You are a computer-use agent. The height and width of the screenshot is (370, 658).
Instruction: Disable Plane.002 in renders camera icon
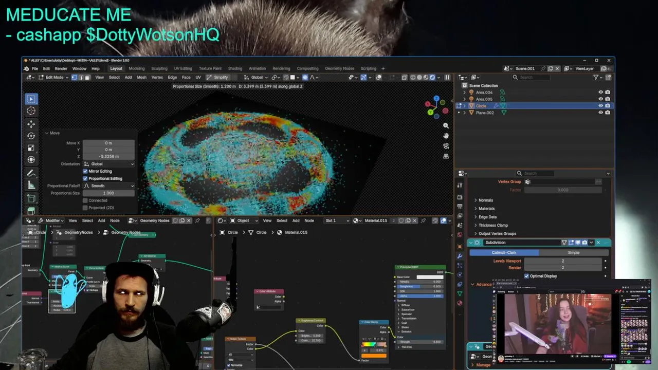point(608,113)
